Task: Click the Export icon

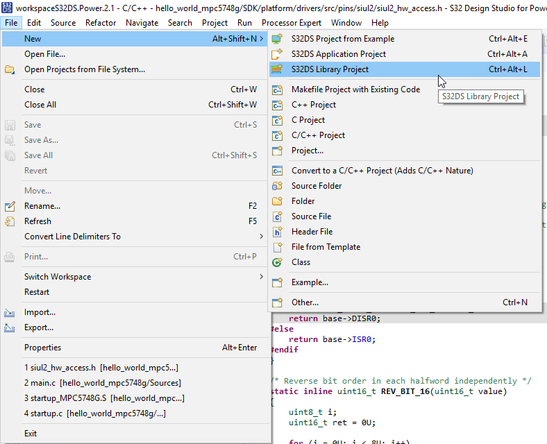Action: click(10, 328)
